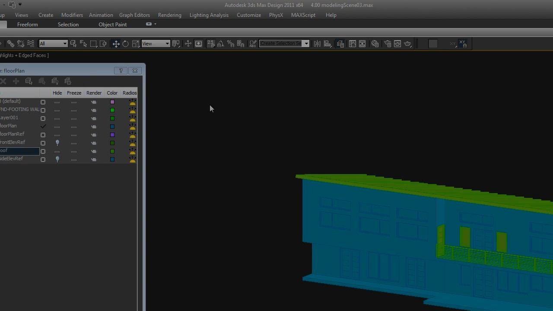The height and width of the screenshot is (311, 553).
Task: Open Schematic View from toolbar
Action: tap(362, 44)
